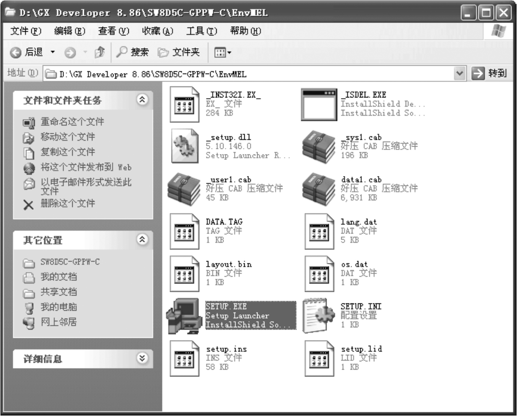
Task: Go up one folder level
Action: (99, 52)
